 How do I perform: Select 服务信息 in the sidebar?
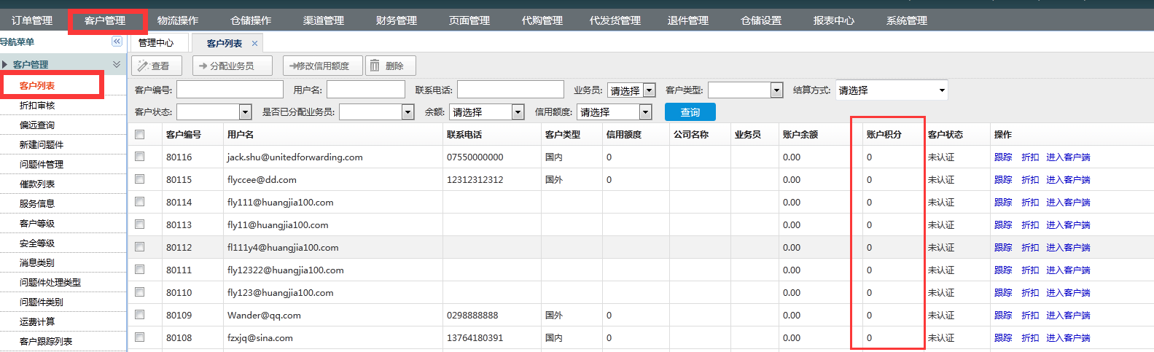(x=37, y=204)
